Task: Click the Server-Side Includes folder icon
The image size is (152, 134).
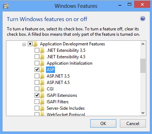Action: click(x=42, y=108)
